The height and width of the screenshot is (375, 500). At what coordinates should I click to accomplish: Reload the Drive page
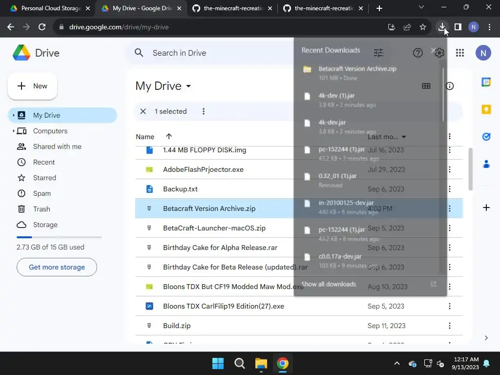[42, 27]
